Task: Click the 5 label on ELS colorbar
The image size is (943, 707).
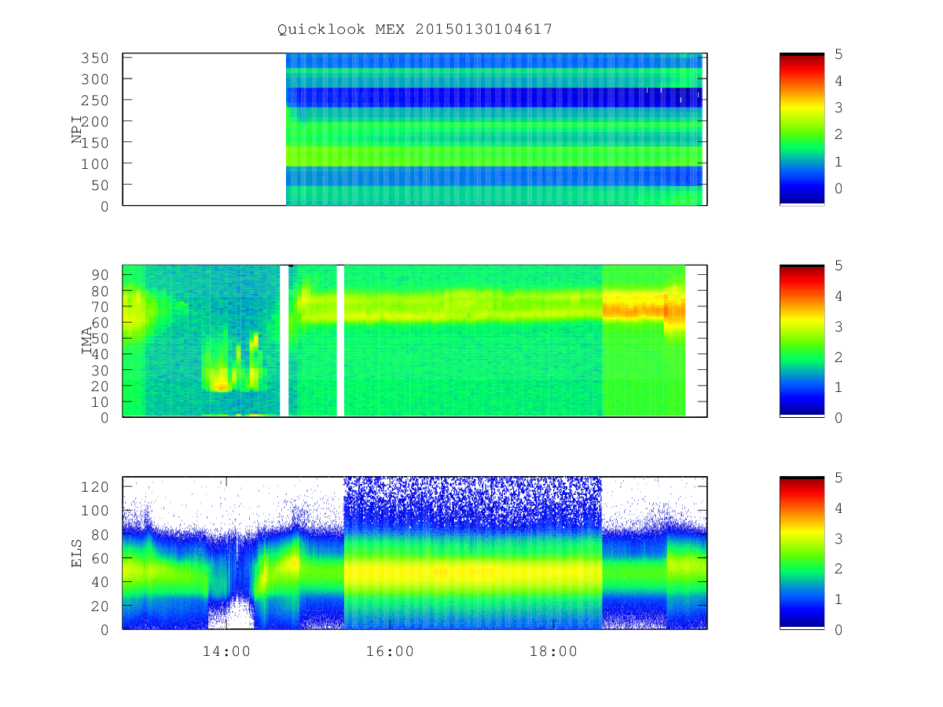Action: tap(838, 478)
